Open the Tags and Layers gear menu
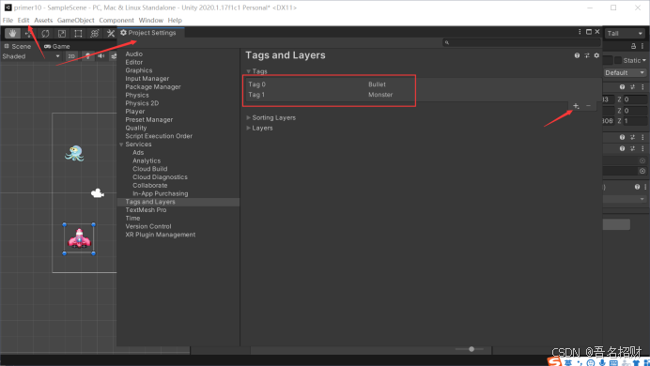This screenshot has width=650, height=366. (x=596, y=55)
